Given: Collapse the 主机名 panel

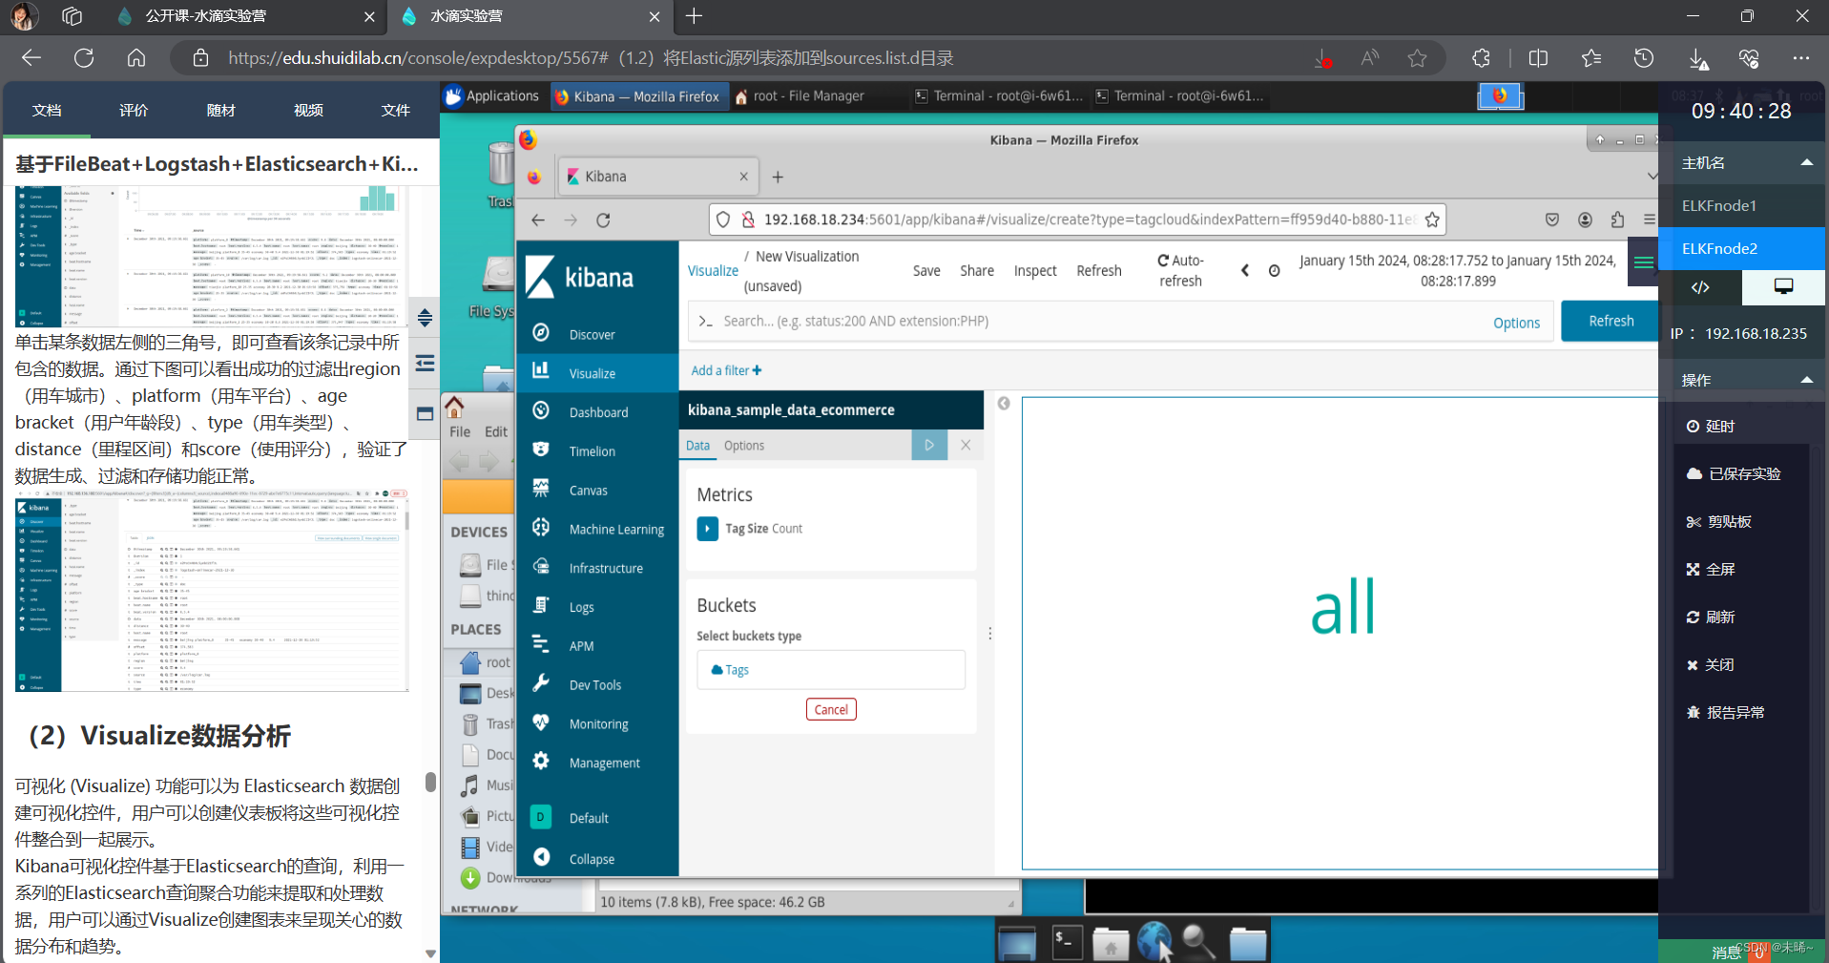Looking at the screenshot, I should [1806, 162].
